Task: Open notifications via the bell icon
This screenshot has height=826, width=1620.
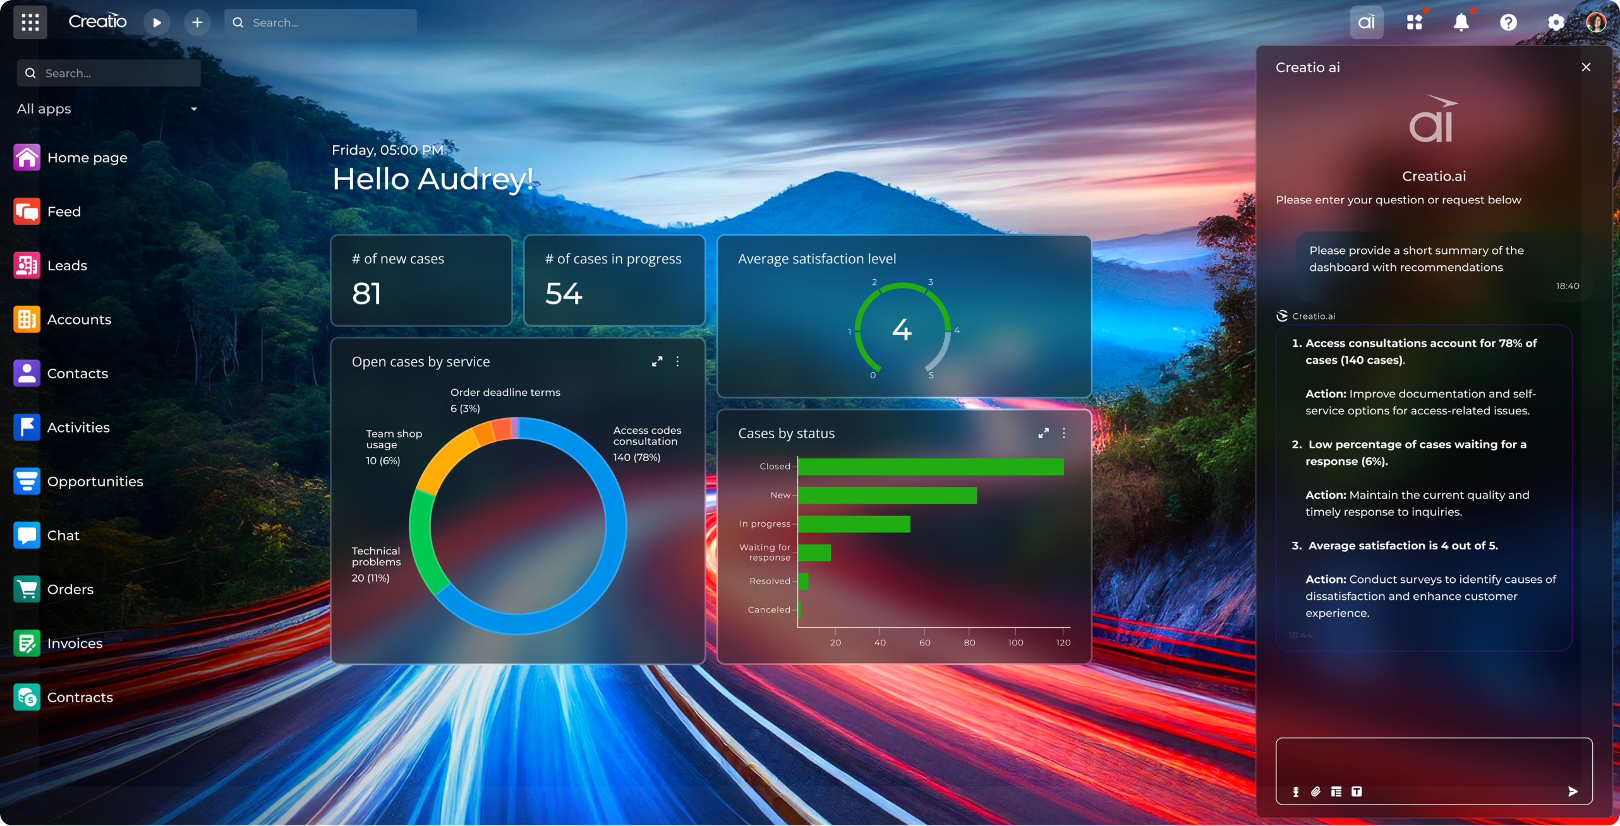Action: [x=1461, y=22]
